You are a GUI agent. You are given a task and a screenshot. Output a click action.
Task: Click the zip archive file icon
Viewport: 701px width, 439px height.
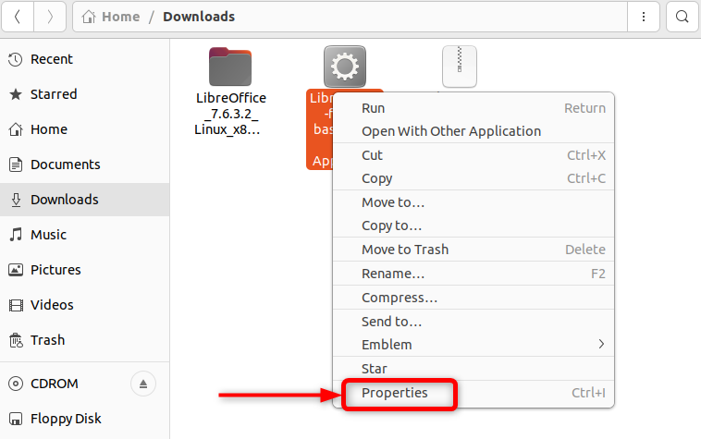click(460, 65)
